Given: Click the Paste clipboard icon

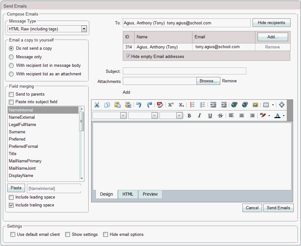Looking at the screenshot, I should [x=117, y=105].
